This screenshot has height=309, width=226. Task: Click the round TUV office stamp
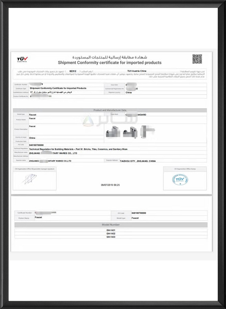[180, 179]
